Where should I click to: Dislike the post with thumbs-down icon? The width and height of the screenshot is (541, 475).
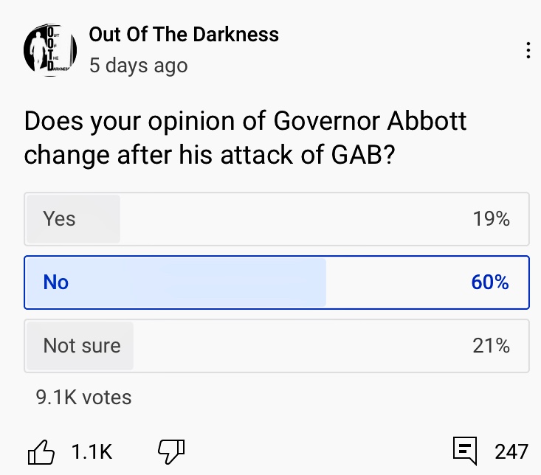pos(171,450)
